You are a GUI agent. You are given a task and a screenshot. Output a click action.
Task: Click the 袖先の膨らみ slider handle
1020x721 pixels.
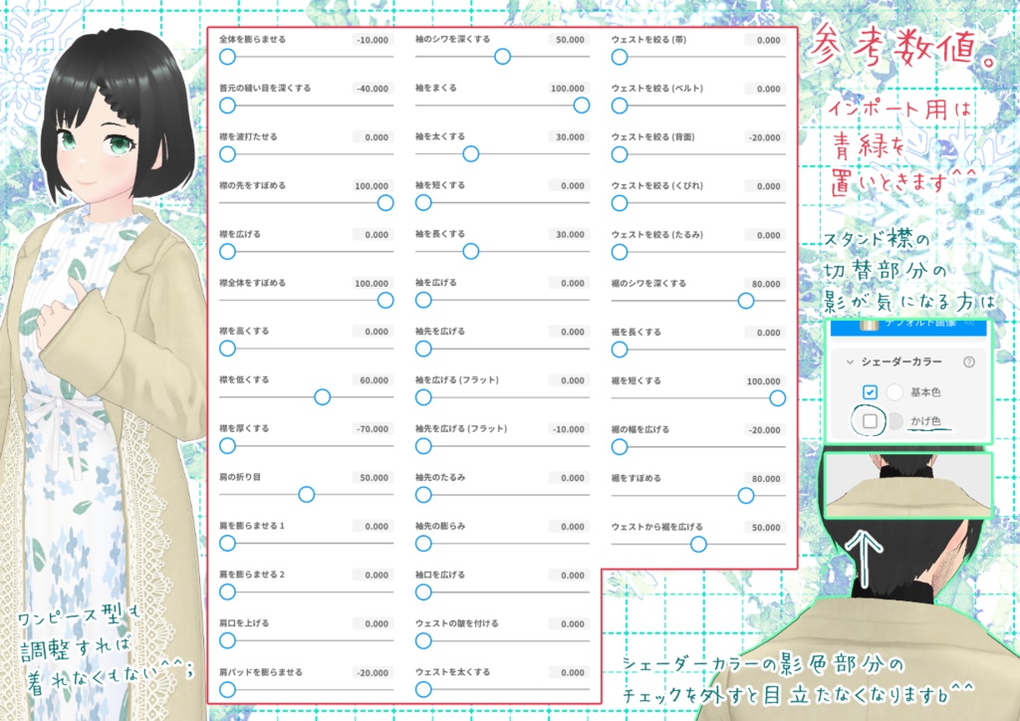click(x=423, y=544)
